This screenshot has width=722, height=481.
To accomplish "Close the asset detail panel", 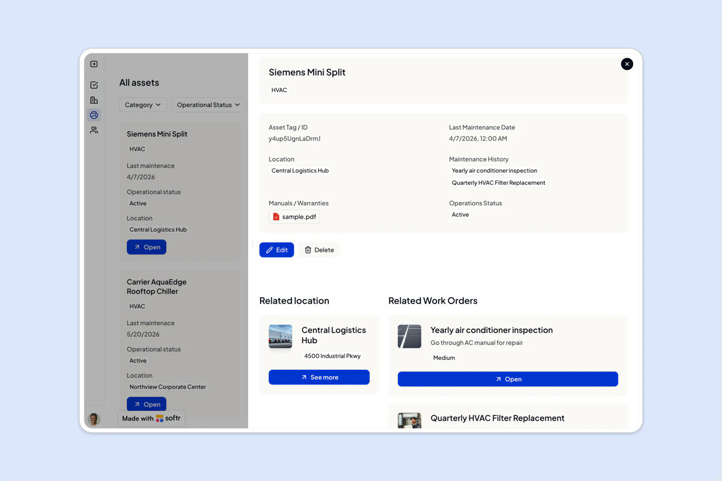I will [627, 64].
